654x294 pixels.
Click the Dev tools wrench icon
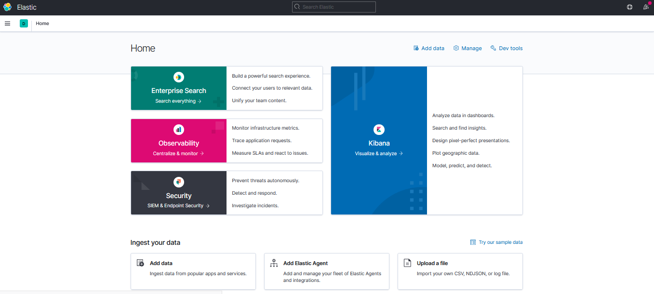point(493,48)
